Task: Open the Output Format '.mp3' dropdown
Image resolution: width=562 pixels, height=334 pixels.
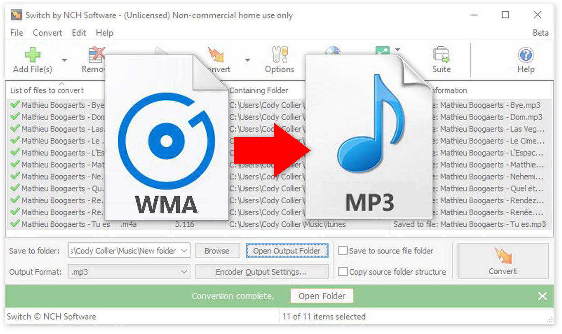Action: [129, 272]
